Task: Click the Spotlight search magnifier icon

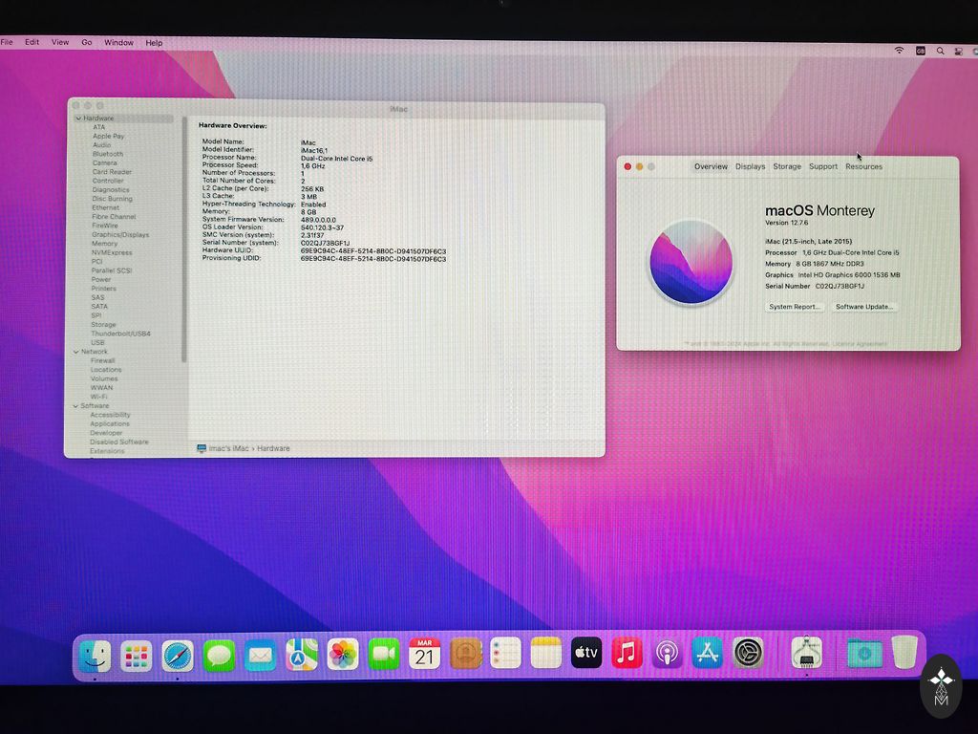Action: coord(940,51)
